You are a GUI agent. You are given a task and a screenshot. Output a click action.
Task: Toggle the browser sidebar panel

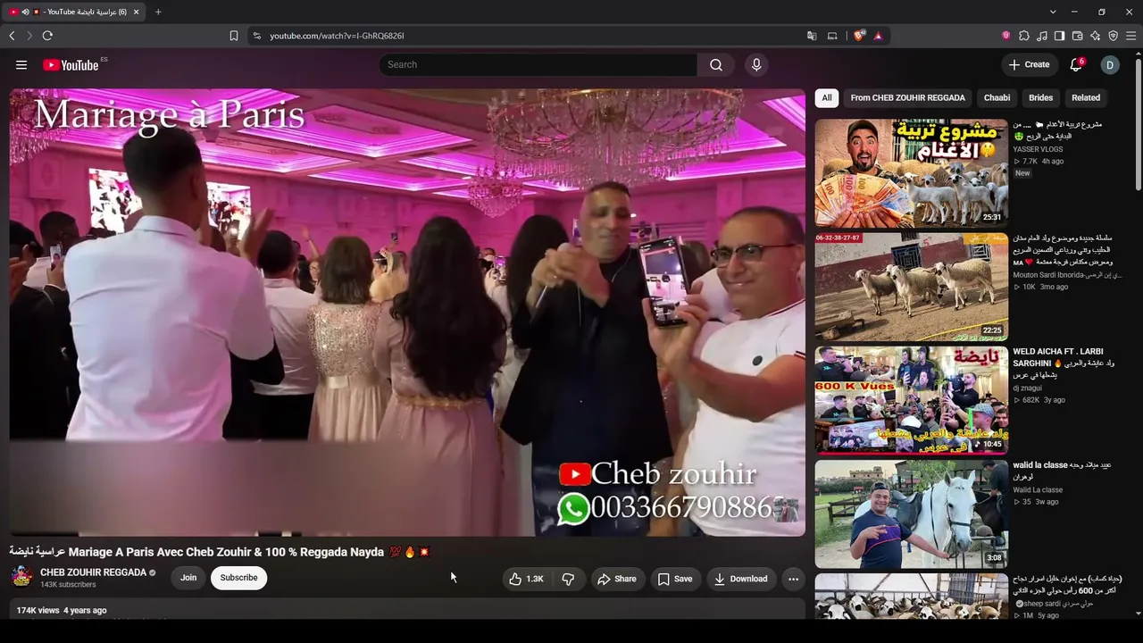tap(1060, 36)
